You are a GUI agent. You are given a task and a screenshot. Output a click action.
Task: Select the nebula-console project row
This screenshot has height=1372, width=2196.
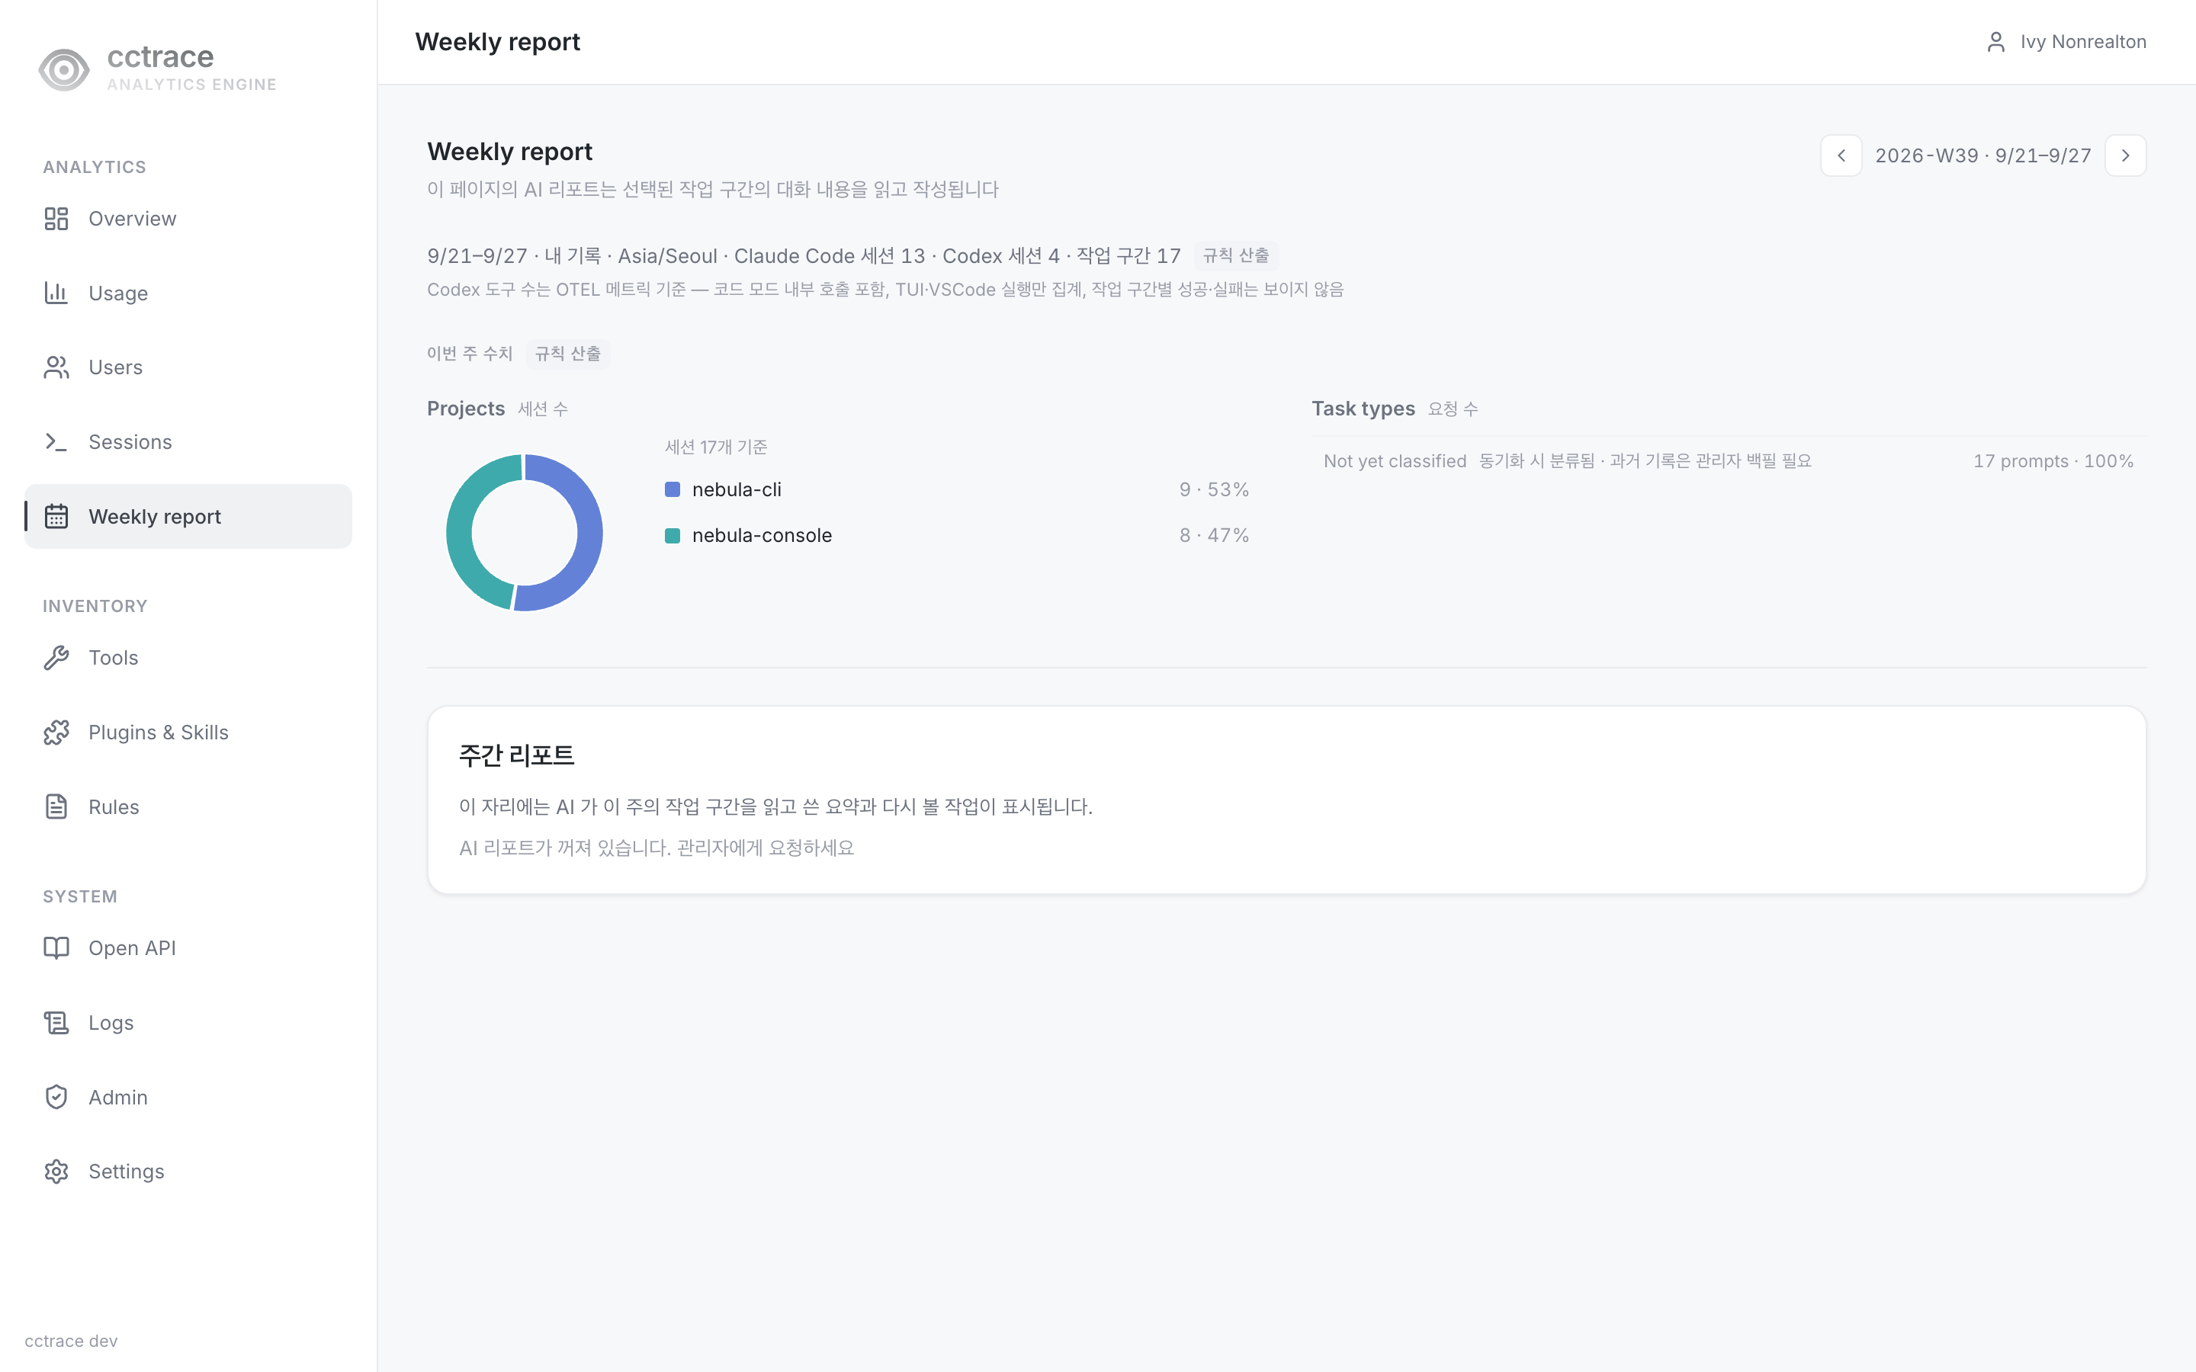pos(956,535)
